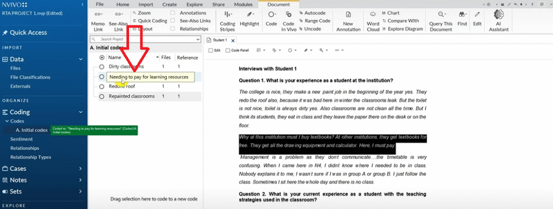The height and width of the screenshot is (209, 553).
Task: Enable the See-Also Links checkbox
Action: point(172,21)
